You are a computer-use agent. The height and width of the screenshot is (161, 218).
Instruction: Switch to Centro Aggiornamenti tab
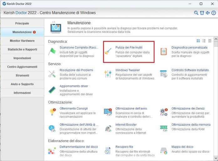22,67
